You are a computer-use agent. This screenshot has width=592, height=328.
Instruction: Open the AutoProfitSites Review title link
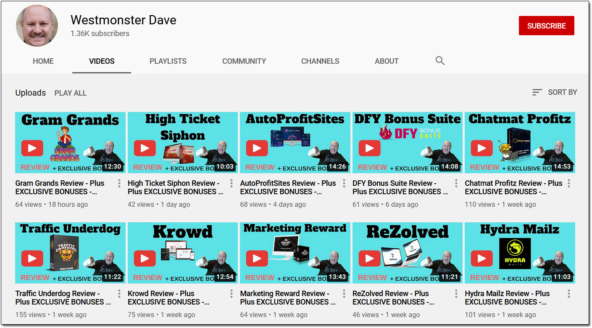[x=288, y=187]
